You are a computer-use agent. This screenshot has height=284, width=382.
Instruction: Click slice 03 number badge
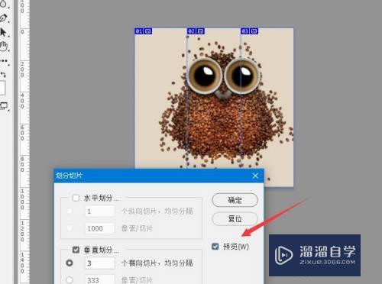[245, 31]
